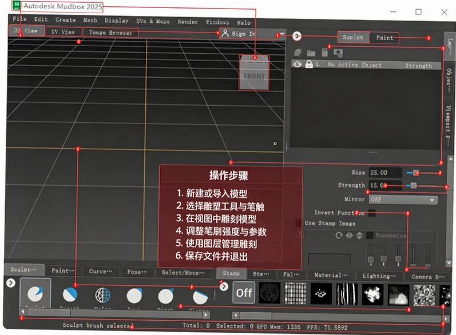Enable the Use Stamp Image checkbox

299,223
